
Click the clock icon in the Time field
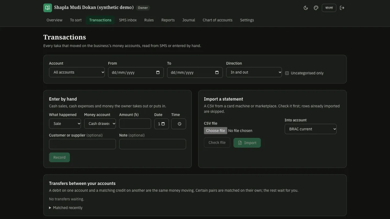(179, 124)
